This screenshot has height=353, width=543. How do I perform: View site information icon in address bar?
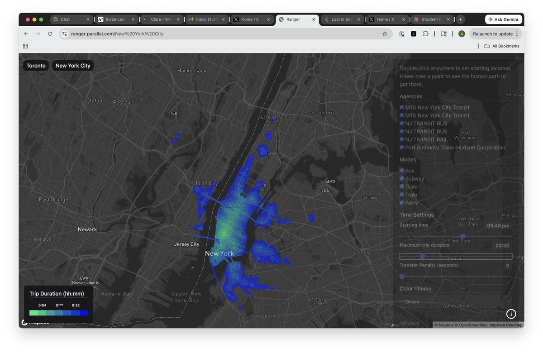click(65, 34)
